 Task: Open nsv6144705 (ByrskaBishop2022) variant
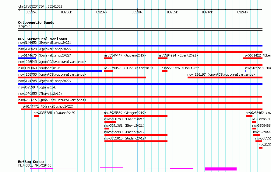coord(45,81)
